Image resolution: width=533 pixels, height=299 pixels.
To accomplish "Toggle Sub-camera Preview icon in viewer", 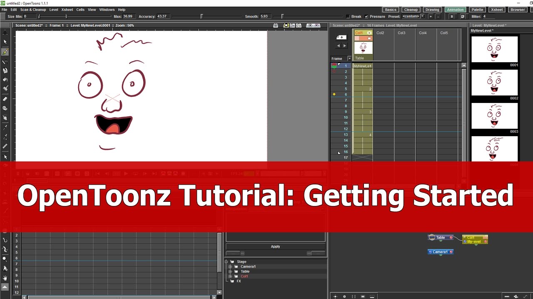I will point(317,25).
